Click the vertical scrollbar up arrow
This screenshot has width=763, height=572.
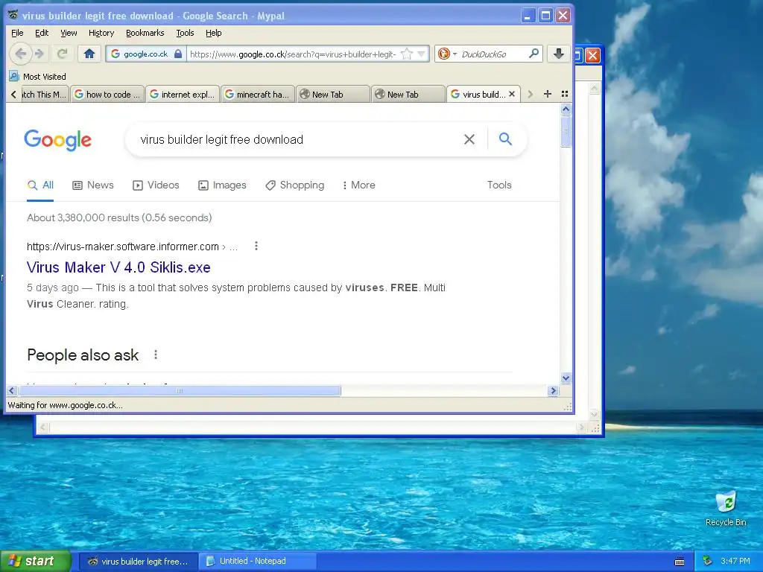click(x=566, y=109)
